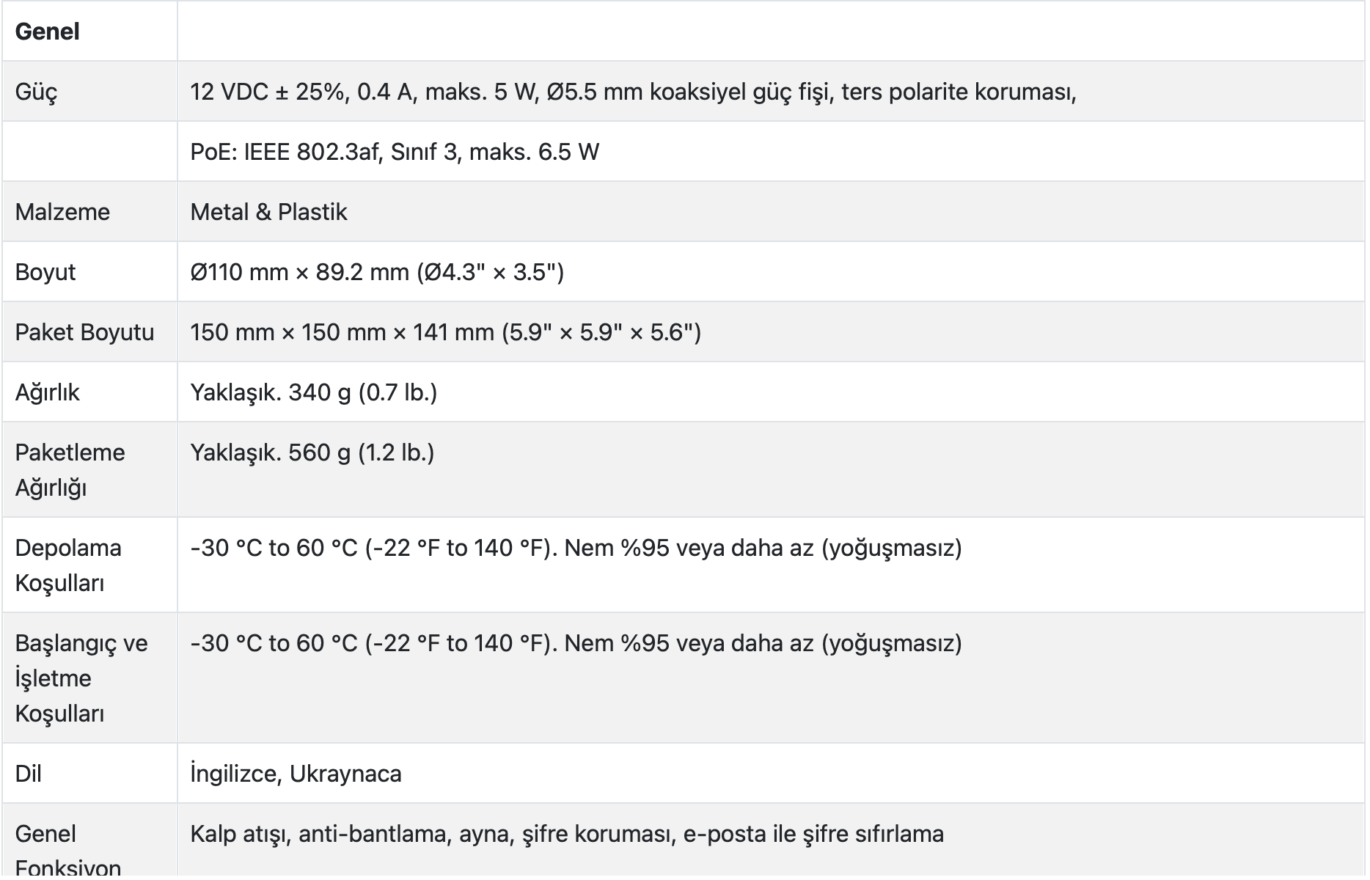The width and height of the screenshot is (1370, 880).
Task: Select the Güç row label
Action: point(36,92)
